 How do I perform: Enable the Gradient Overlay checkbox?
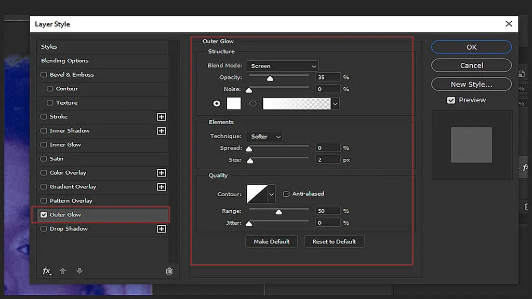(x=44, y=186)
